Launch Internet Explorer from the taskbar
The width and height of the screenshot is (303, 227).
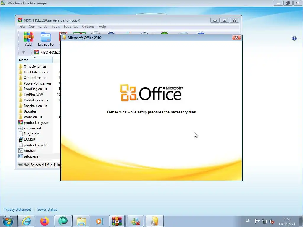coord(26,221)
